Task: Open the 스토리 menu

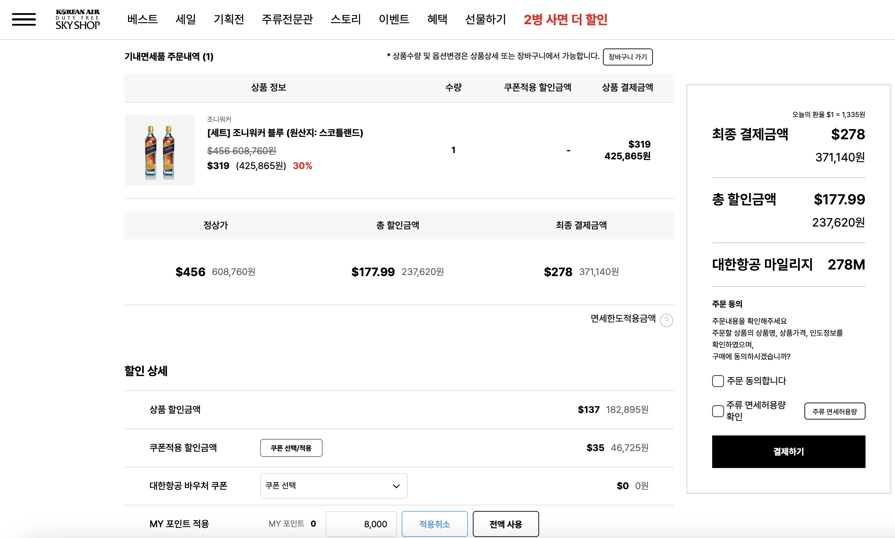Action: [x=346, y=19]
